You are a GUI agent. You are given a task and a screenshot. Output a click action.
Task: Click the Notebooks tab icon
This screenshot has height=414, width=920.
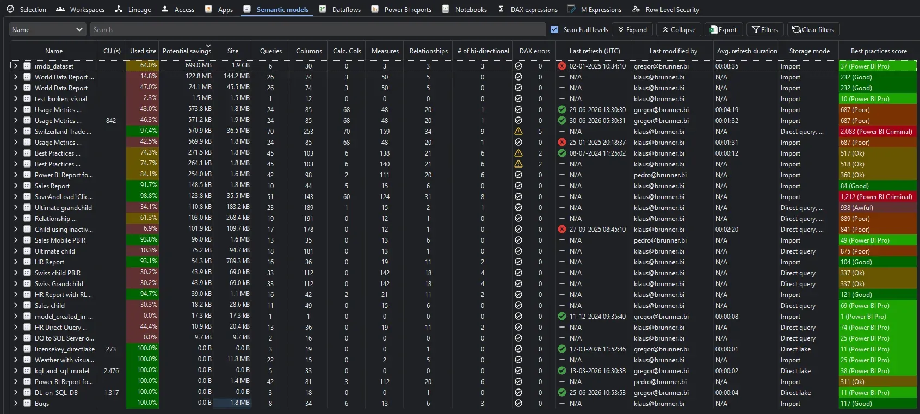click(446, 9)
